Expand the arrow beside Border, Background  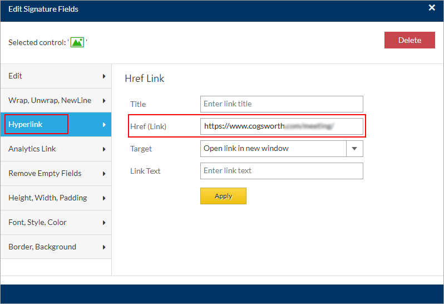coord(104,247)
